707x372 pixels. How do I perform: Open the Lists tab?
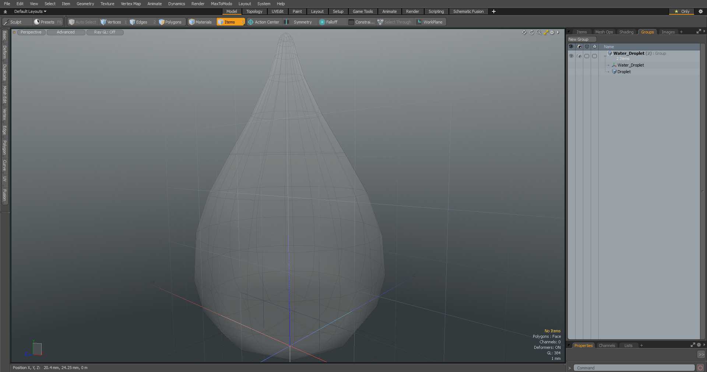pos(628,346)
